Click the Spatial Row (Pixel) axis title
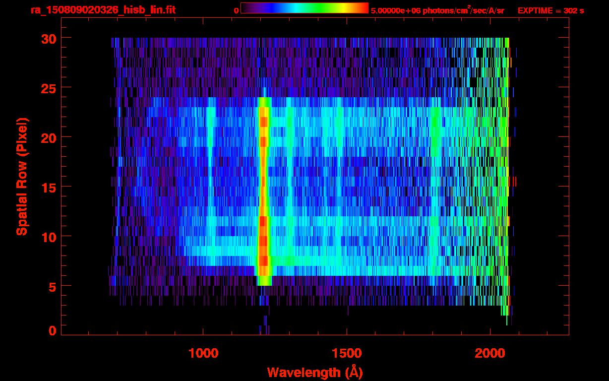Viewport: 609px width, 381px height. 22,176
